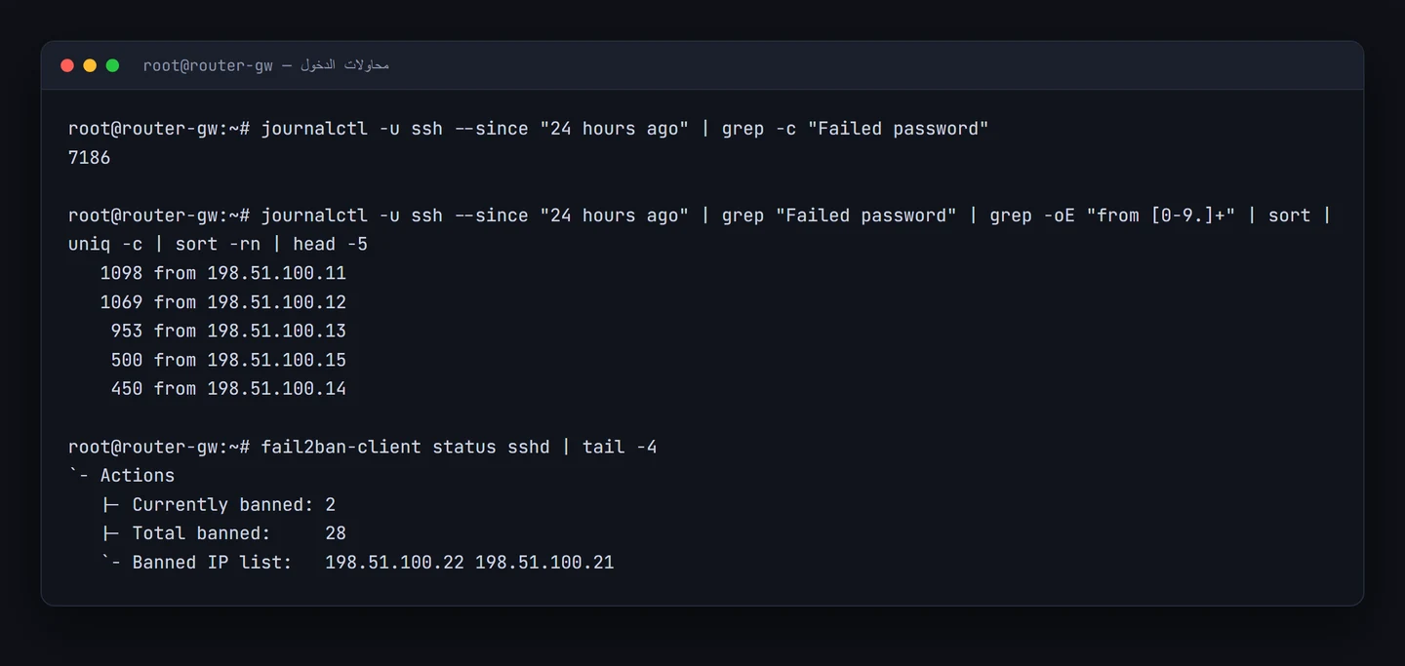The image size is (1405, 666).
Task: Click the line with 450 failed attempts
Action: click(x=228, y=389)
